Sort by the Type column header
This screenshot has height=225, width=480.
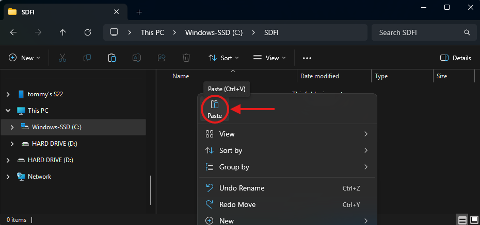pyautogui.click(x=381, y=76)
